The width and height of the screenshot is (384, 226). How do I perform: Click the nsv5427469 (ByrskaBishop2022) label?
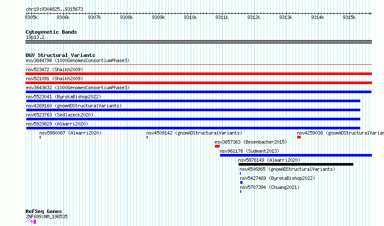click(x=277, y=178)
